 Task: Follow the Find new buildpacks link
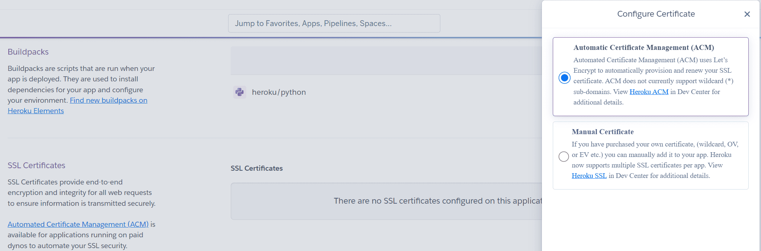click(x=108, y=100)
